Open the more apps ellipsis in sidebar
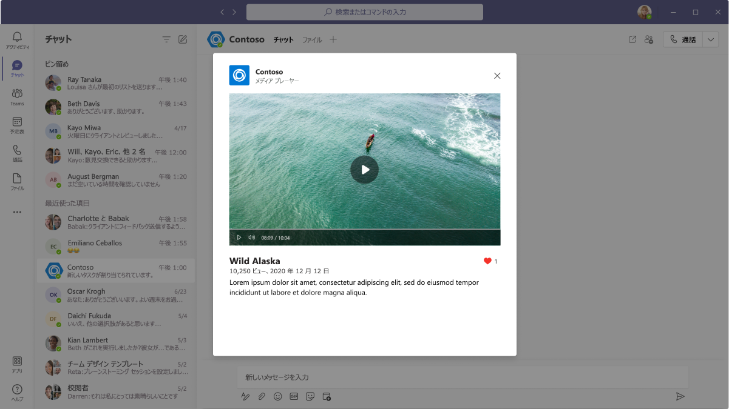The width and height of the screenshot is (729, 409). pyautogui.click(x=17, y=212)
